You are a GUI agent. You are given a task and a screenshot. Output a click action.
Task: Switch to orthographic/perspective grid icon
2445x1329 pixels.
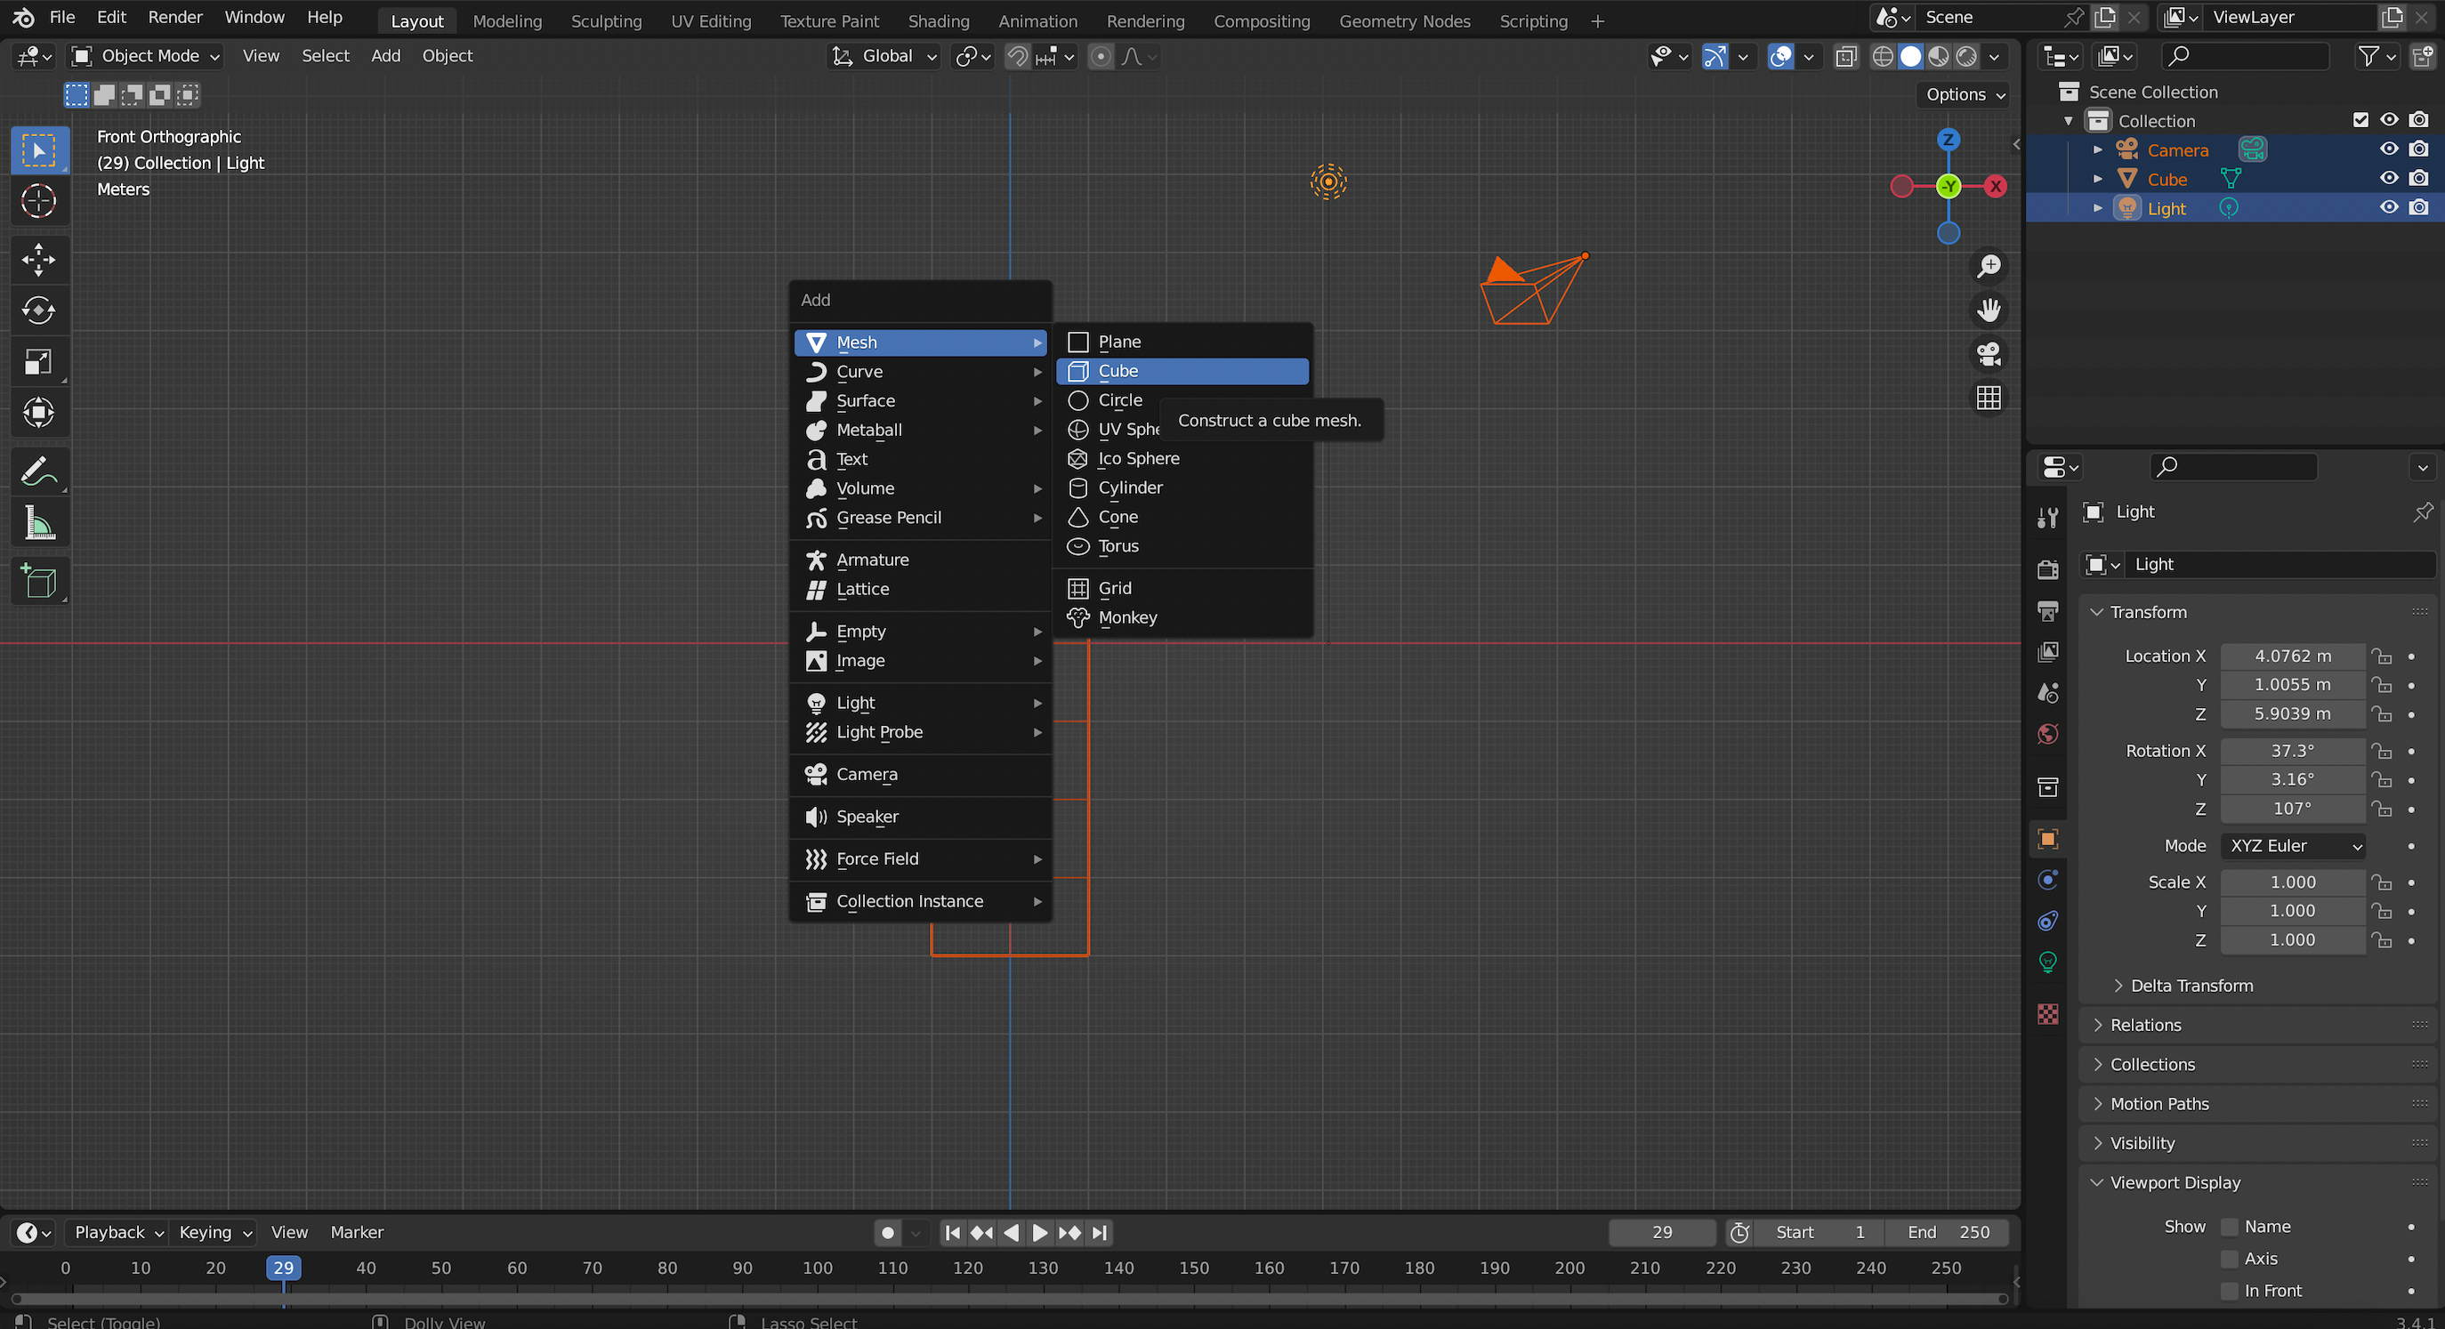[x=1989, y=398]
